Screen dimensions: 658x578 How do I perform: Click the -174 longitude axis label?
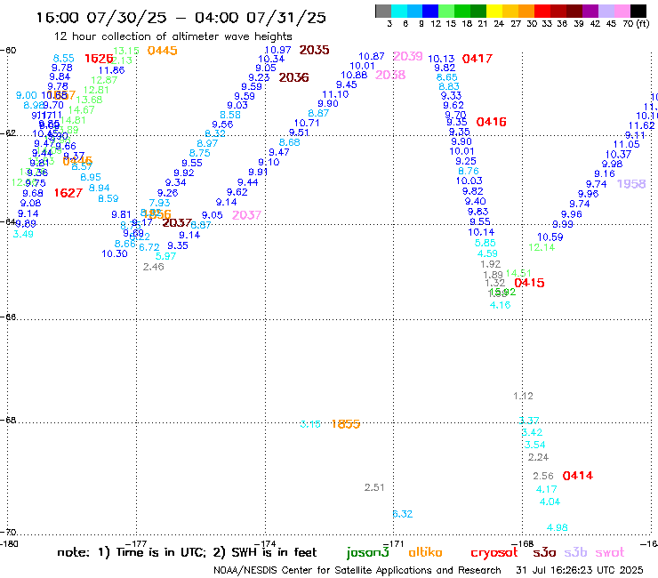(x=265, y=544)
